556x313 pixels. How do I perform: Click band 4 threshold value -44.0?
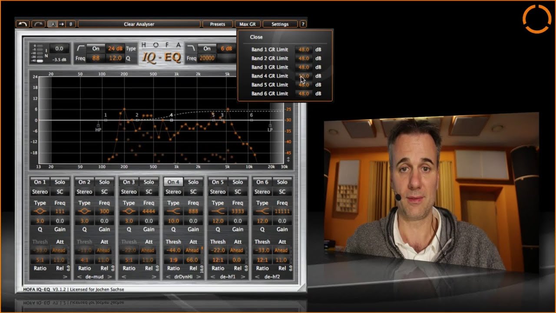tap(173, 250)
